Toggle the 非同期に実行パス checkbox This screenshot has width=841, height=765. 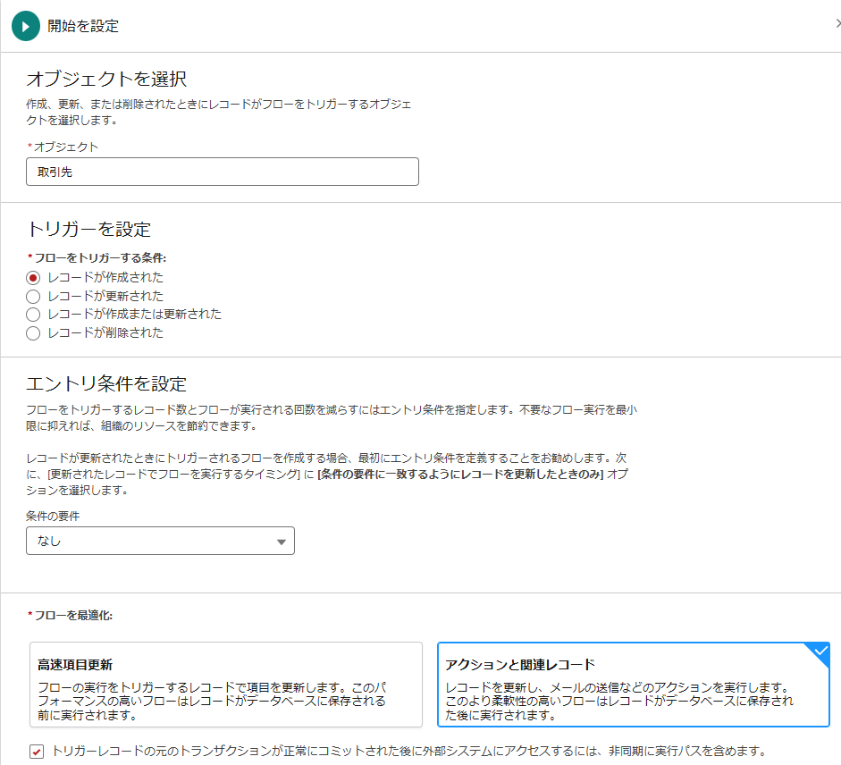pos(37,751)
